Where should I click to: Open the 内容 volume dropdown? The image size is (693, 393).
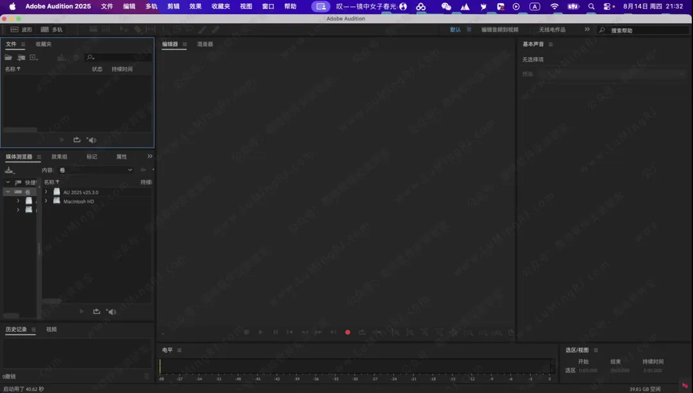(95, 170)
